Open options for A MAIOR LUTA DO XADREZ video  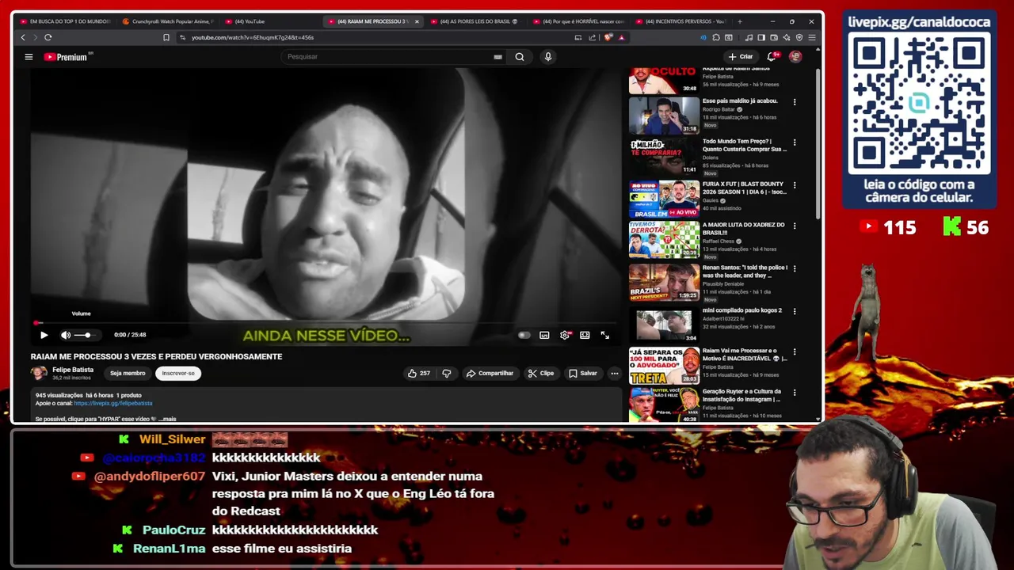(x=795, y=226)
